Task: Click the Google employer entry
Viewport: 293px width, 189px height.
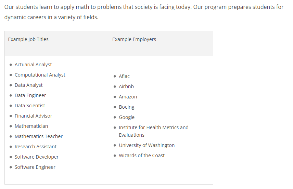Action: click(x=127, y=117)
